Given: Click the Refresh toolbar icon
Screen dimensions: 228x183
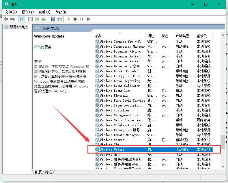Looking at the screenshot, I should tap(37, 19).
